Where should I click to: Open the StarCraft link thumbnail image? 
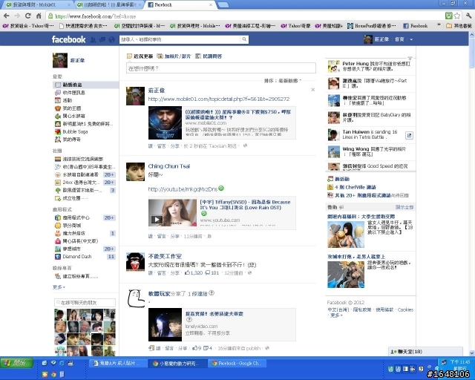pyautogui.click(x=165, y=122)
